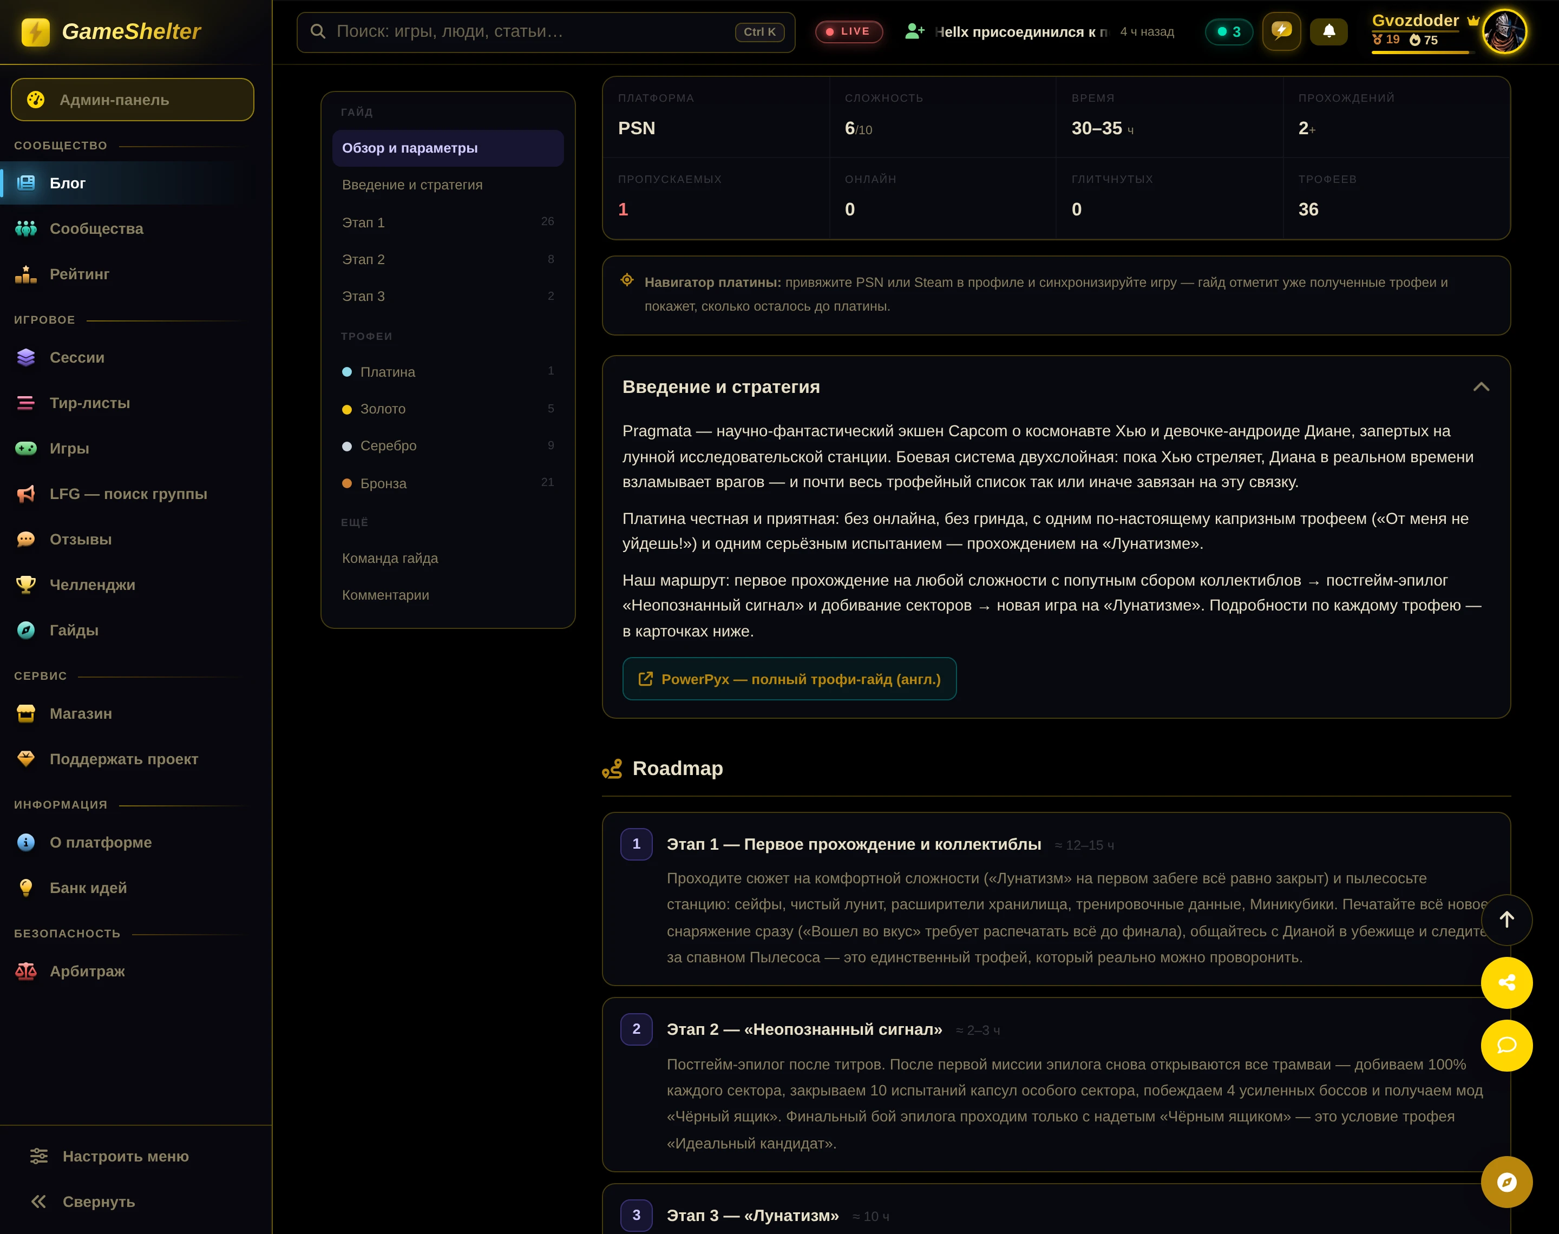Jump to Введение и стратегия in guide nav
The width and height of the screenshot is (1559, 1234).
tap(448, 185)
